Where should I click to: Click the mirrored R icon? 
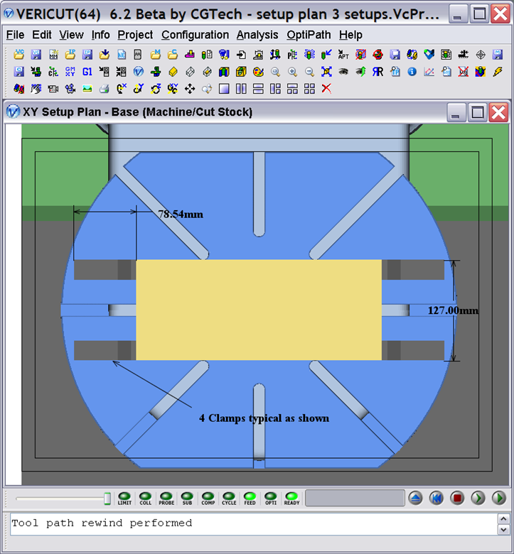coord(378,72)
